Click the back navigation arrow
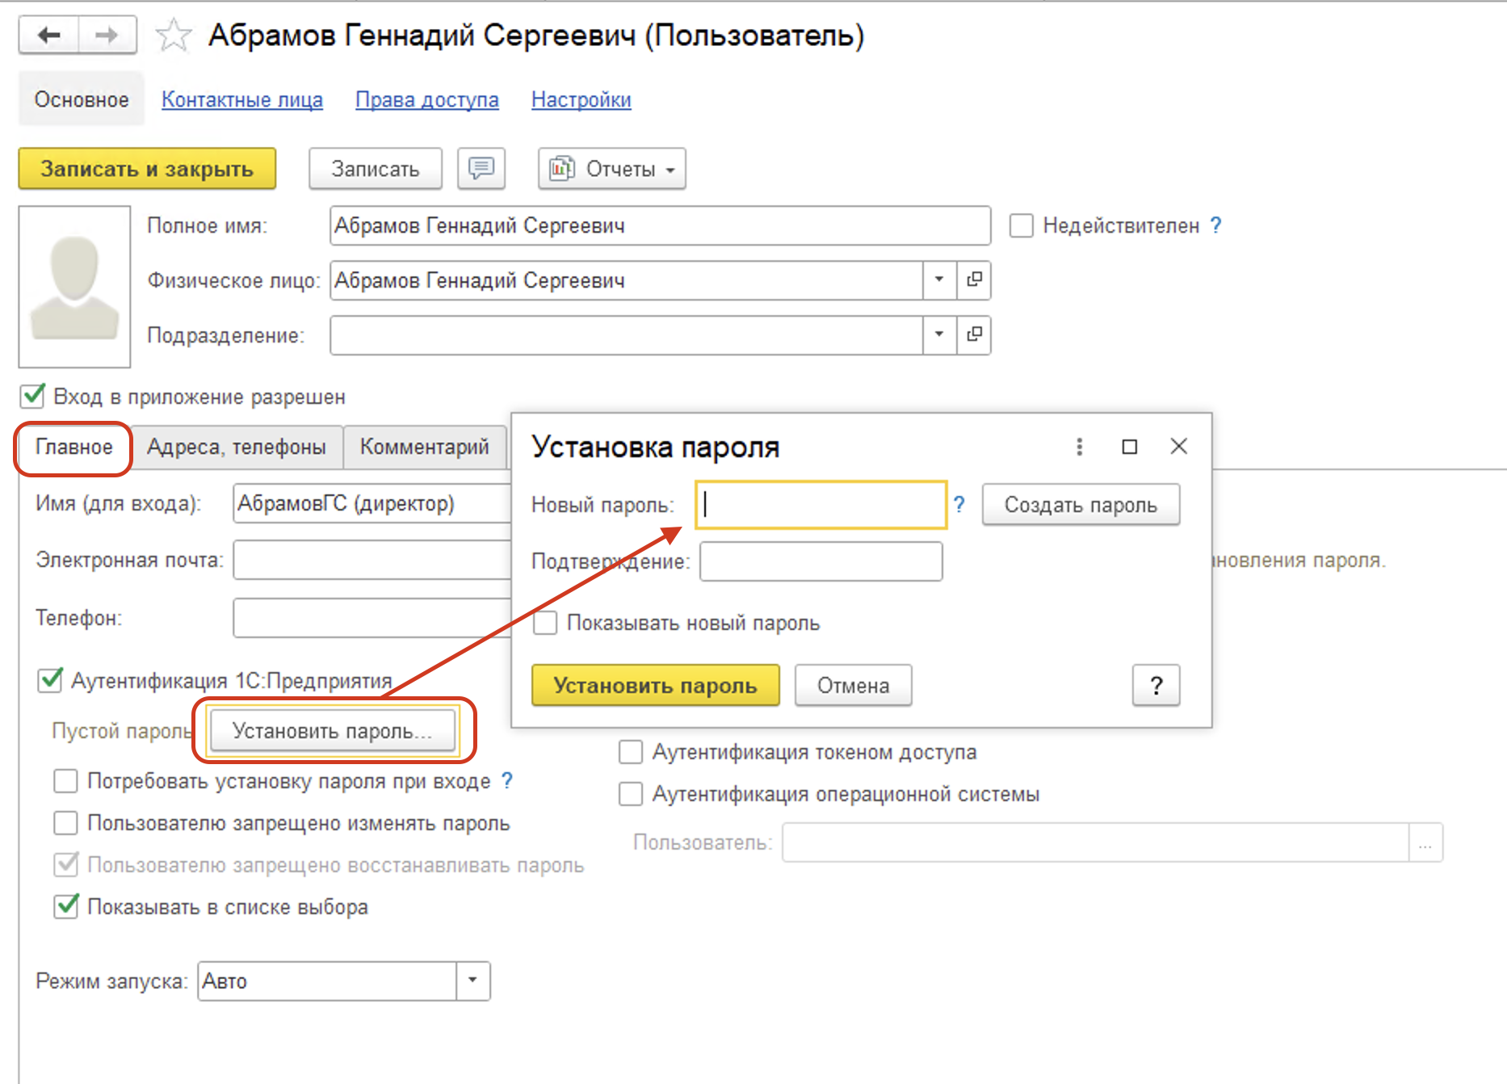1507x1084 pixels. coord(46,35)
